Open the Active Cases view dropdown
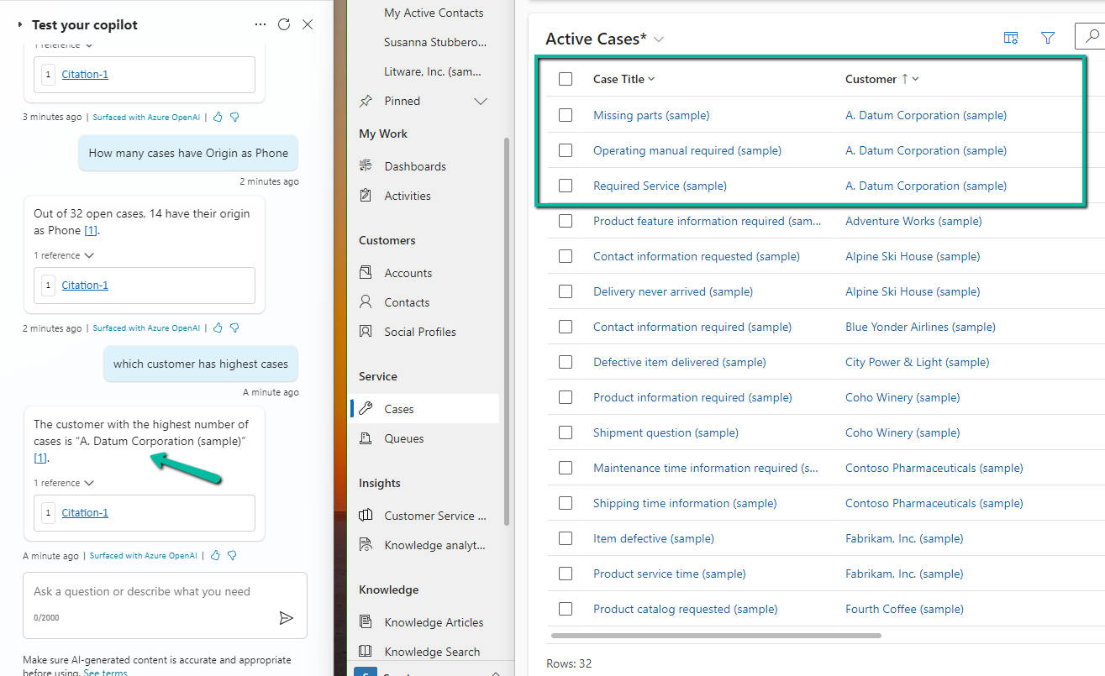The image size is (1105, 676). pyautogui.click(x=659, y=39)
